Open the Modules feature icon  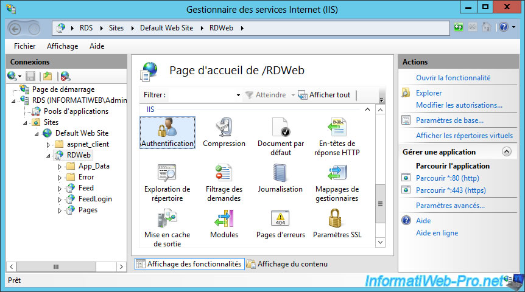click(224, 224)
